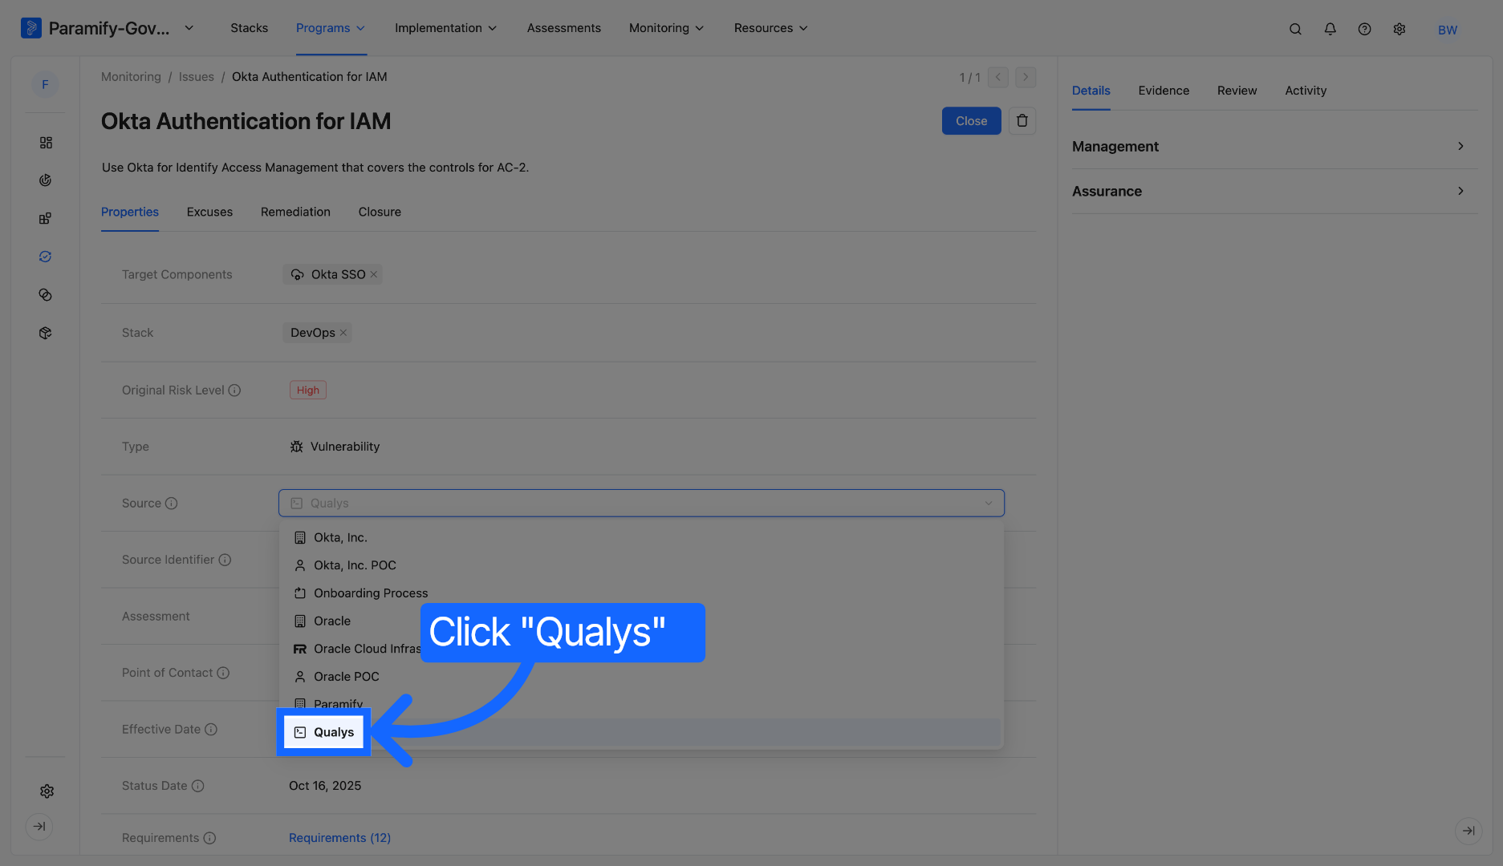
Task: Click the Source combo box field
Action: pos(641,504)
